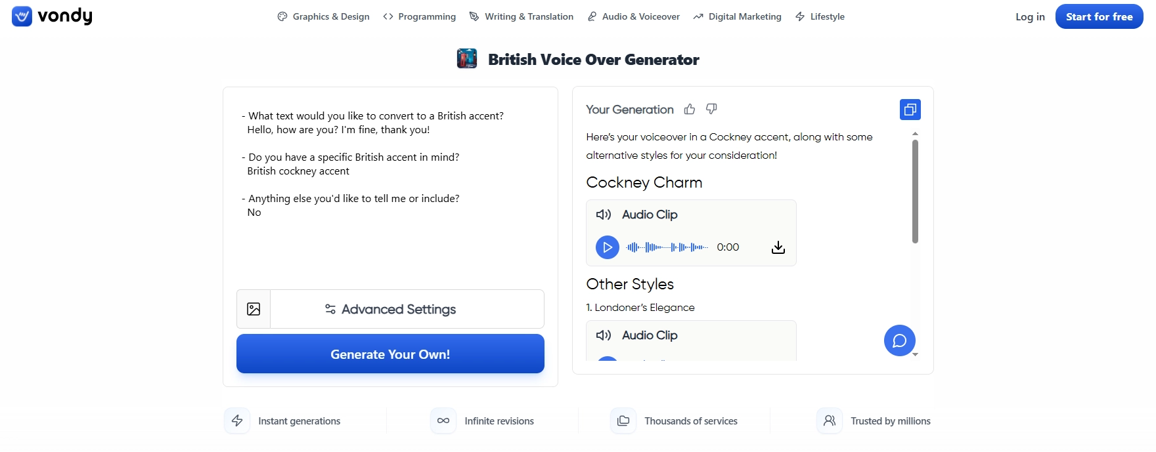This screenshot has height=452, width=1156.
Task: Open the copy generation icon in Your Generation panel
Action: 910,109
